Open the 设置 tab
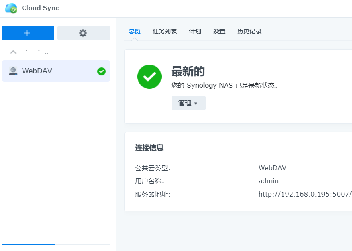352x251 pixels. pyautogui.click(x=219, y=31)
